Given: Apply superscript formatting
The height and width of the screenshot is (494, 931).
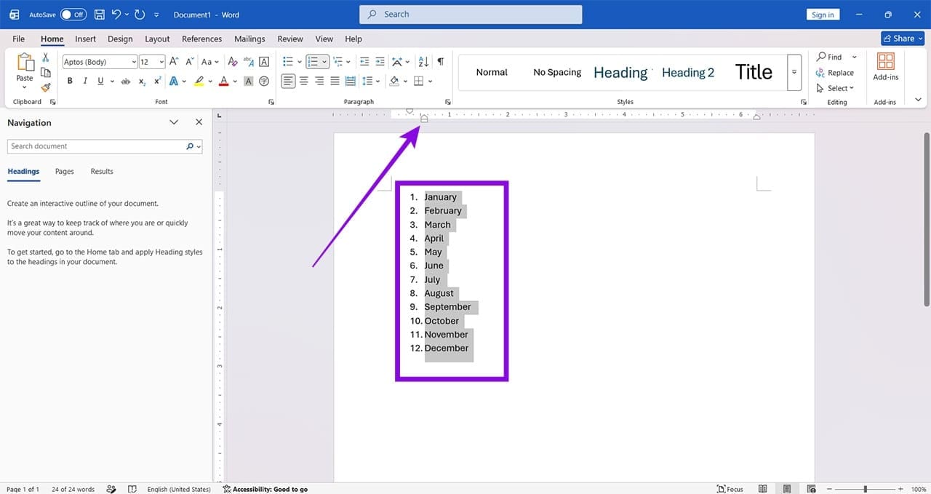Looking at the screenshot, I should (x=157, y=81).
